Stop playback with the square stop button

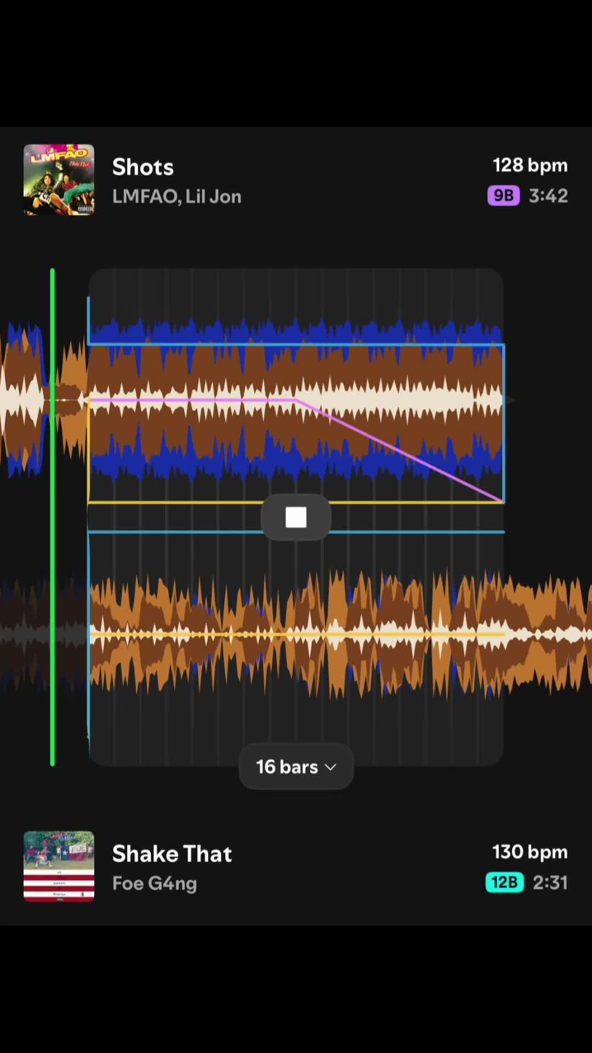click(x=296, y=517)
